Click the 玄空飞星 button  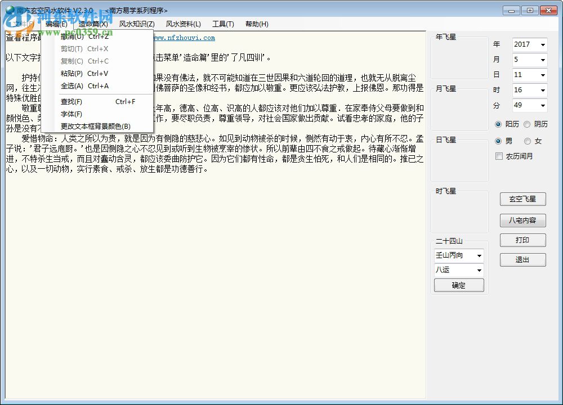[522, 199]
